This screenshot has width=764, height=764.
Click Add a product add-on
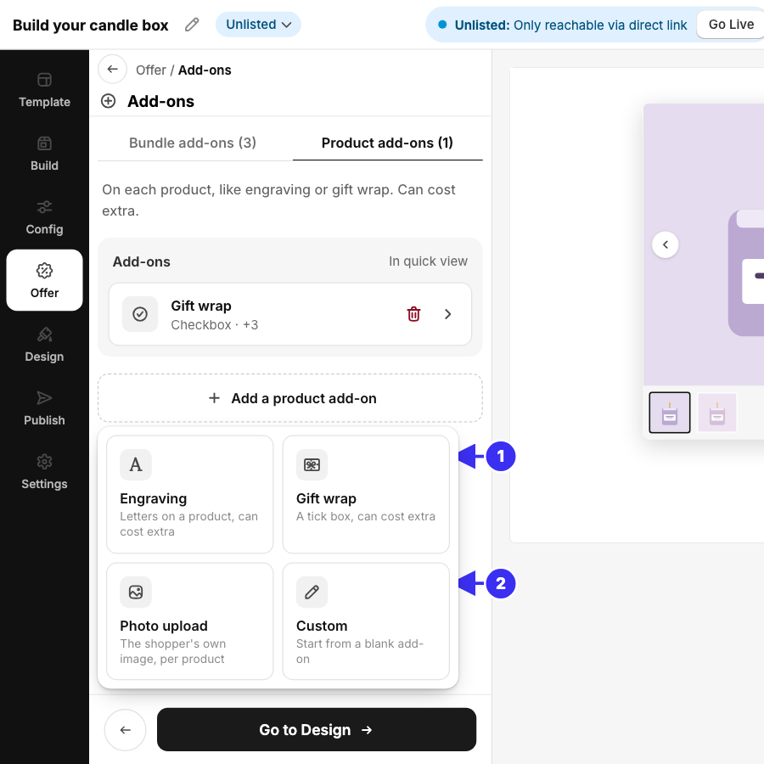click(290, 398)
